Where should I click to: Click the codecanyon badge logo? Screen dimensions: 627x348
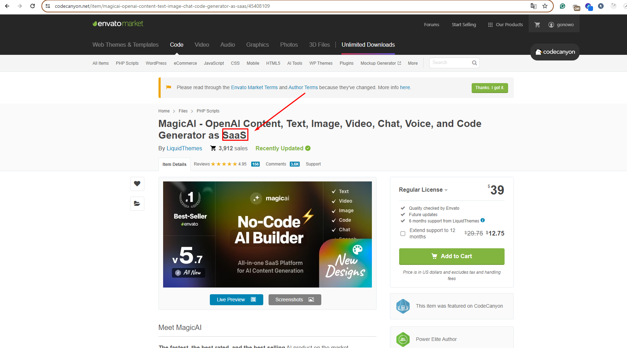pos(555,52)
